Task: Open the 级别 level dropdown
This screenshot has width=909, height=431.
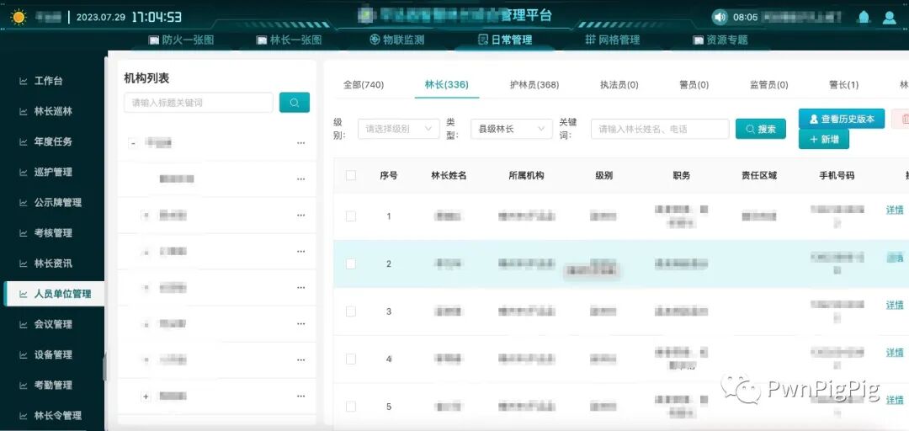Action: (x=399, y=129)
